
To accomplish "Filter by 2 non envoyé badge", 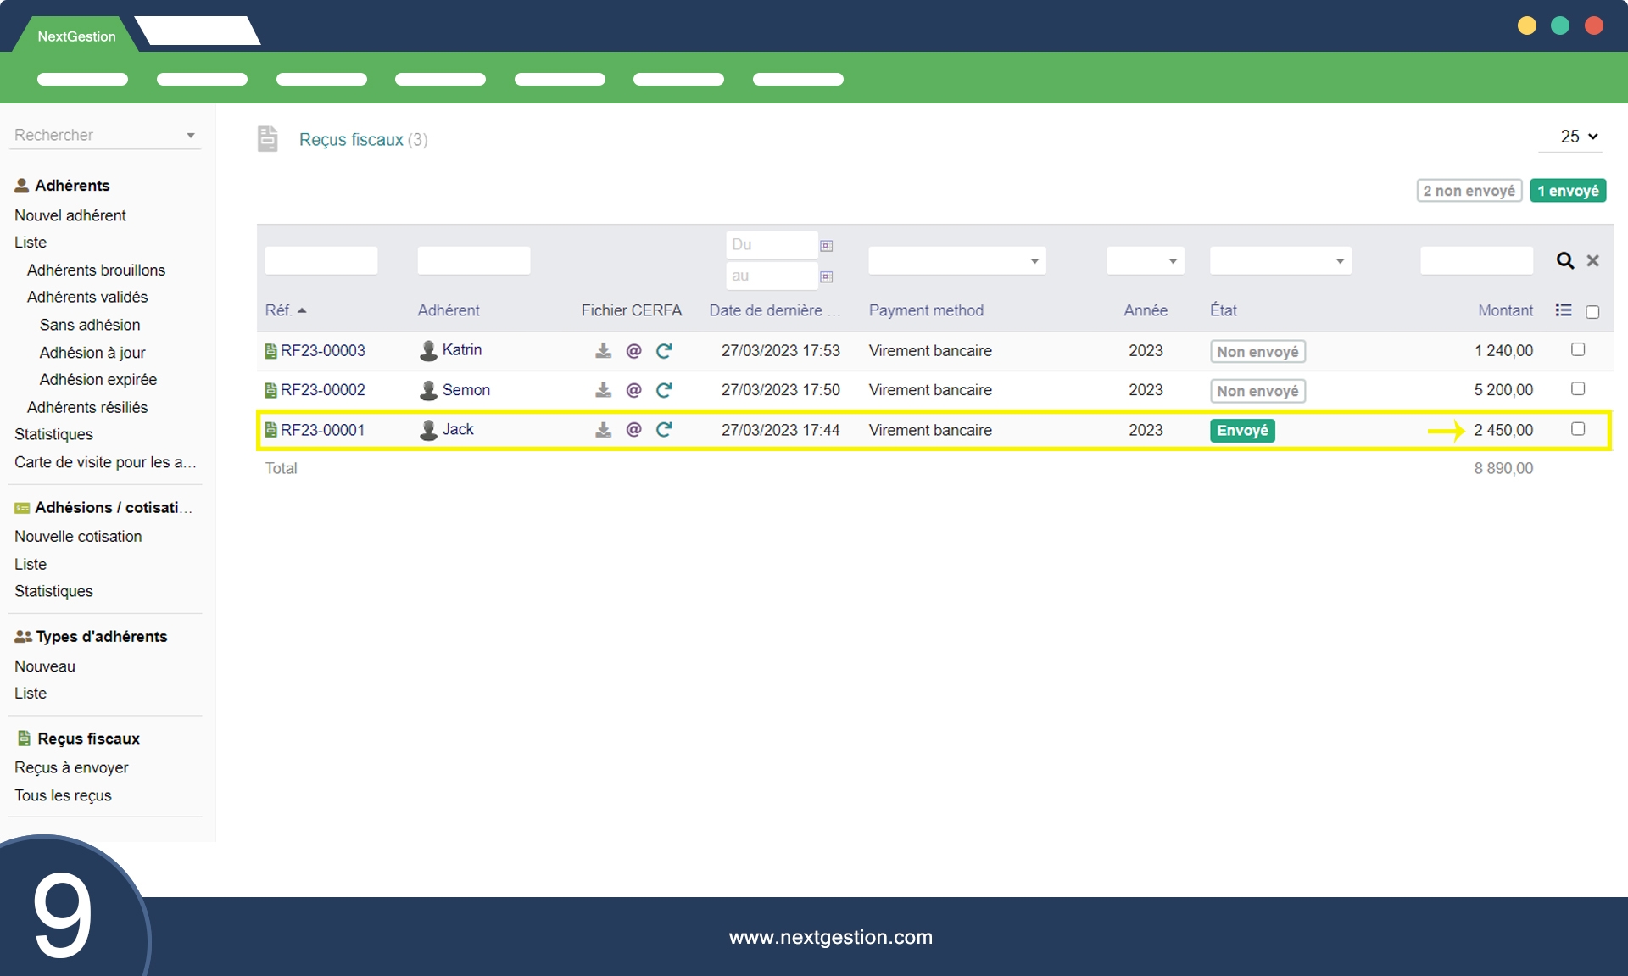I will (1469, 191).
